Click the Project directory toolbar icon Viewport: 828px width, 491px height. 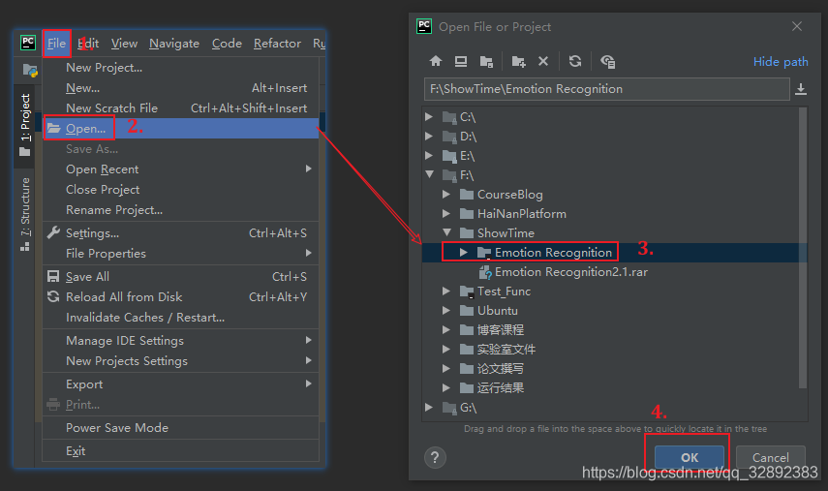click(x=486, y=61)
